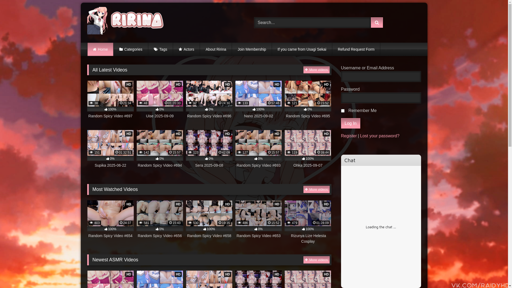Click the magnifier search button

[377, 23]
